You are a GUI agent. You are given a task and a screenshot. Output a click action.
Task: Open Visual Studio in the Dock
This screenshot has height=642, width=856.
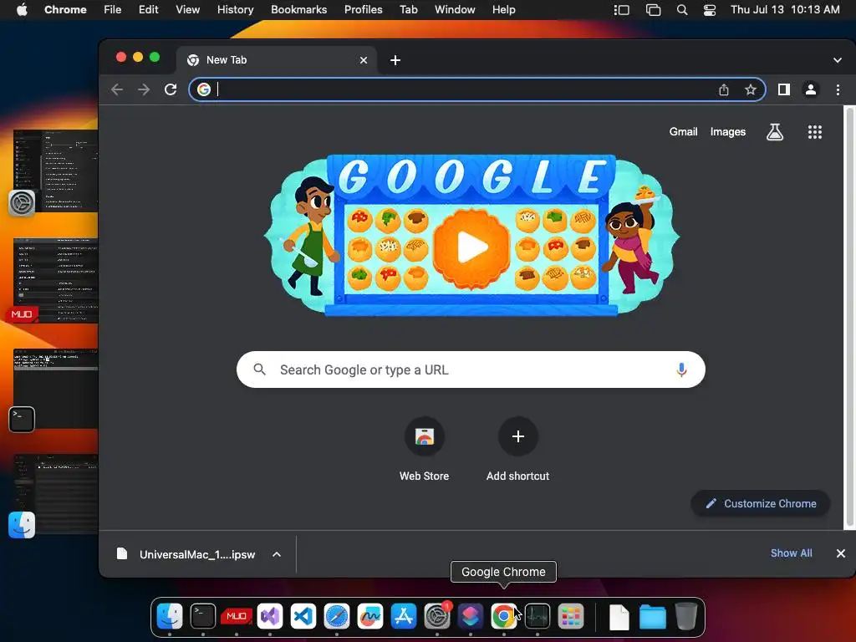[270, 616]
